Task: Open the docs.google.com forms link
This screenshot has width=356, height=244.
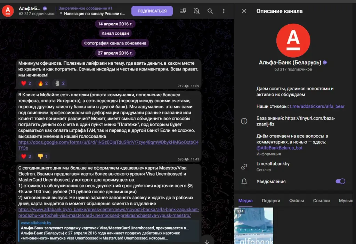Action: pos(108,145)
